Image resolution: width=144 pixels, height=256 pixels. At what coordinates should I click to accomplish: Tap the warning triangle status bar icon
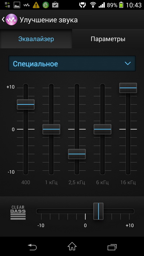tap(36, 5)
